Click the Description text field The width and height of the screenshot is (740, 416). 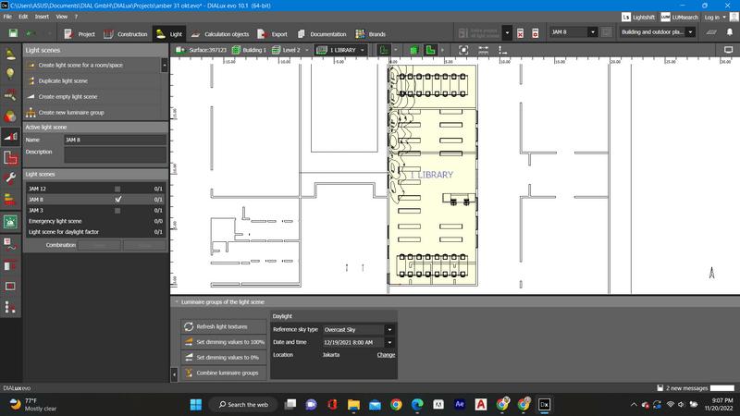pyautogui.click(x=115, y=154)
